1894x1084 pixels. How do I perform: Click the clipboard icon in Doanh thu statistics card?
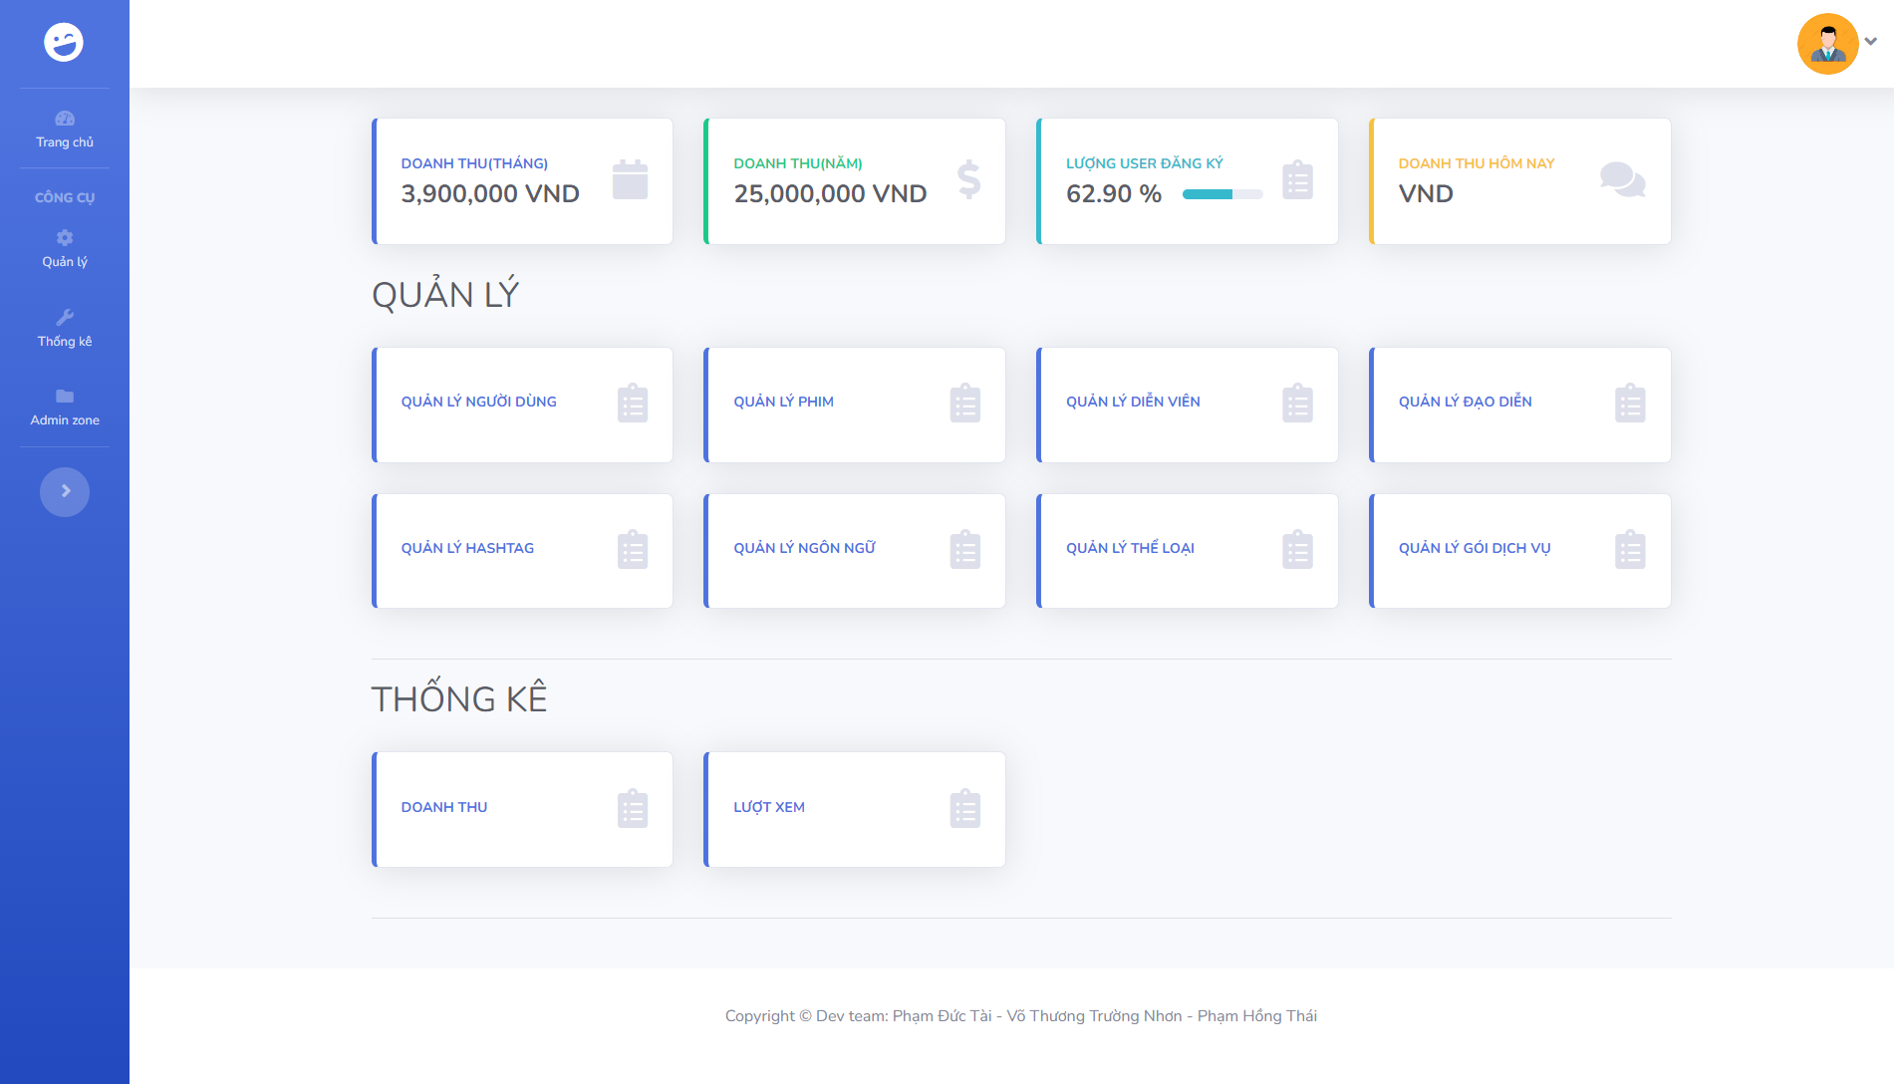(x=633, y=809)
